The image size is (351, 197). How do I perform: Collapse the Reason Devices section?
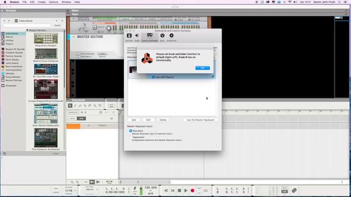27,30
